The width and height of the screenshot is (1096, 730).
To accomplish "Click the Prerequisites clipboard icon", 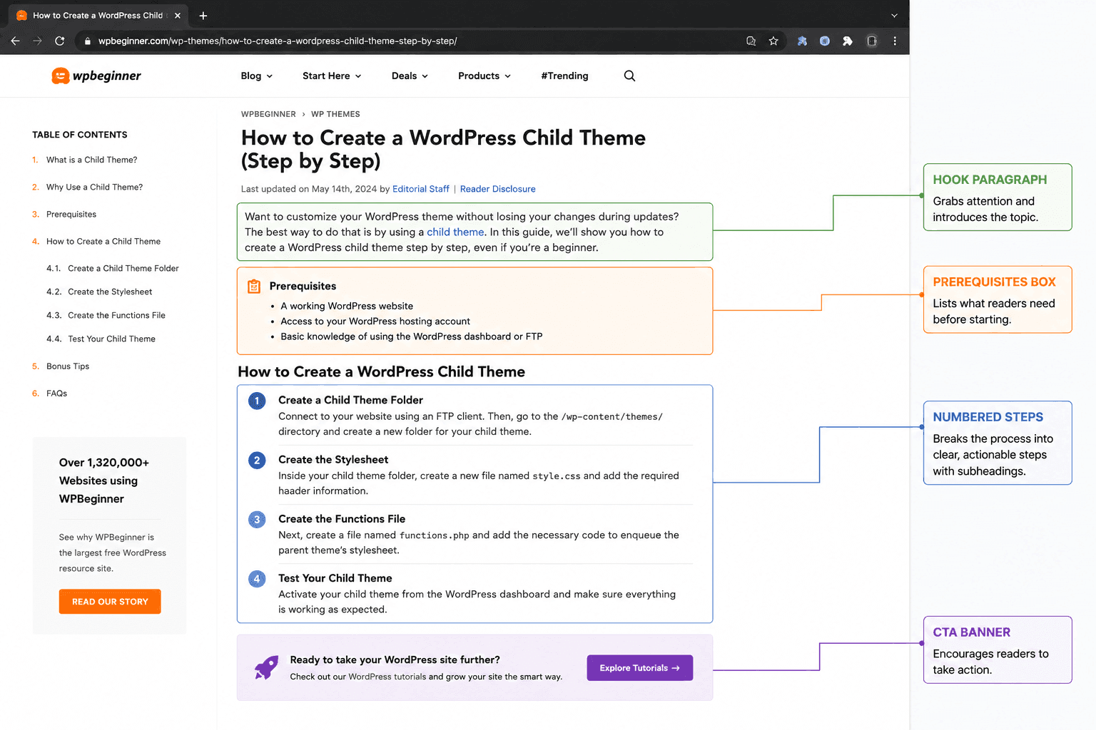I will [254, 287].
